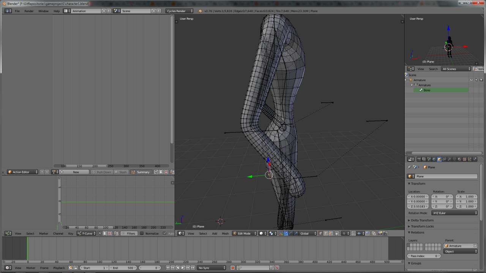Image resolution: width=486 pixels, height=273 pixels.
Task: Clear the Armature parent field
Action: click(475, 246)
